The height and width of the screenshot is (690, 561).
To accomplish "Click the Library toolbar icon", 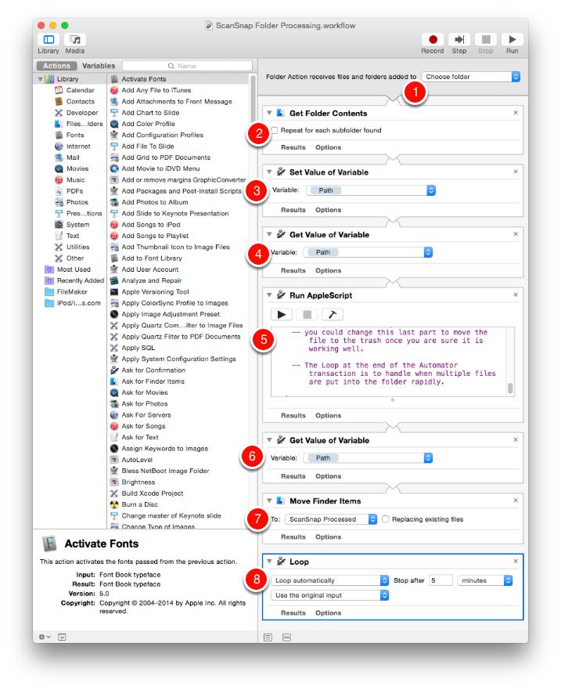I will pos(49,40).
